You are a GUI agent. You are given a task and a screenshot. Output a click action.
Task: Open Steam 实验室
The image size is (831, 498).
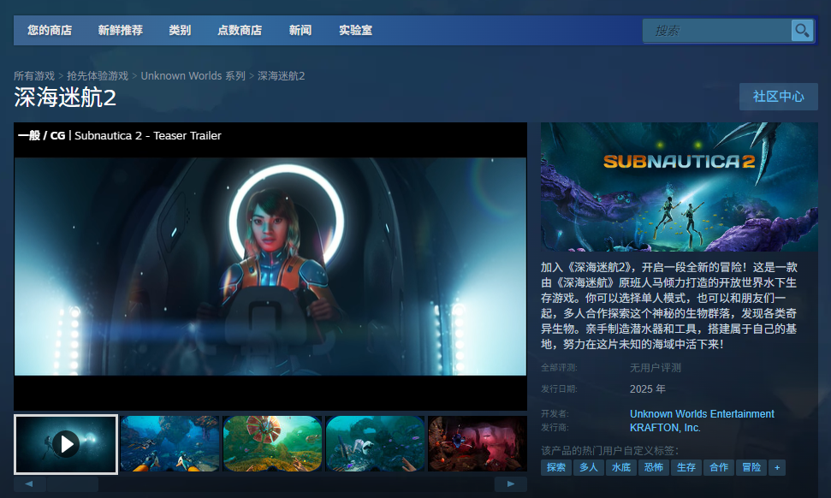[359, 30]
